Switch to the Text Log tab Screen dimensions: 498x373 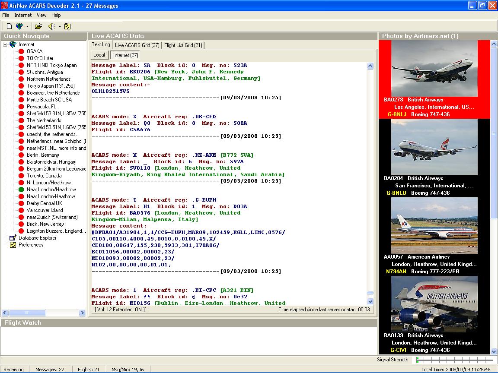[101, 45]
